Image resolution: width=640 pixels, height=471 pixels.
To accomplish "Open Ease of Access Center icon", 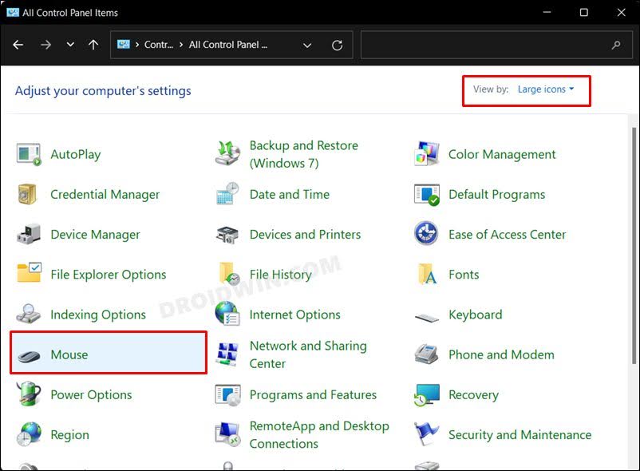I will pos(426,233).
